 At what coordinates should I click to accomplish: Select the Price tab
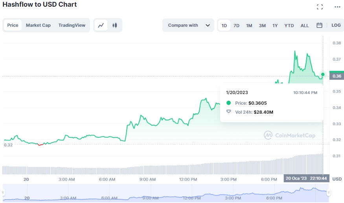(13, 25)
